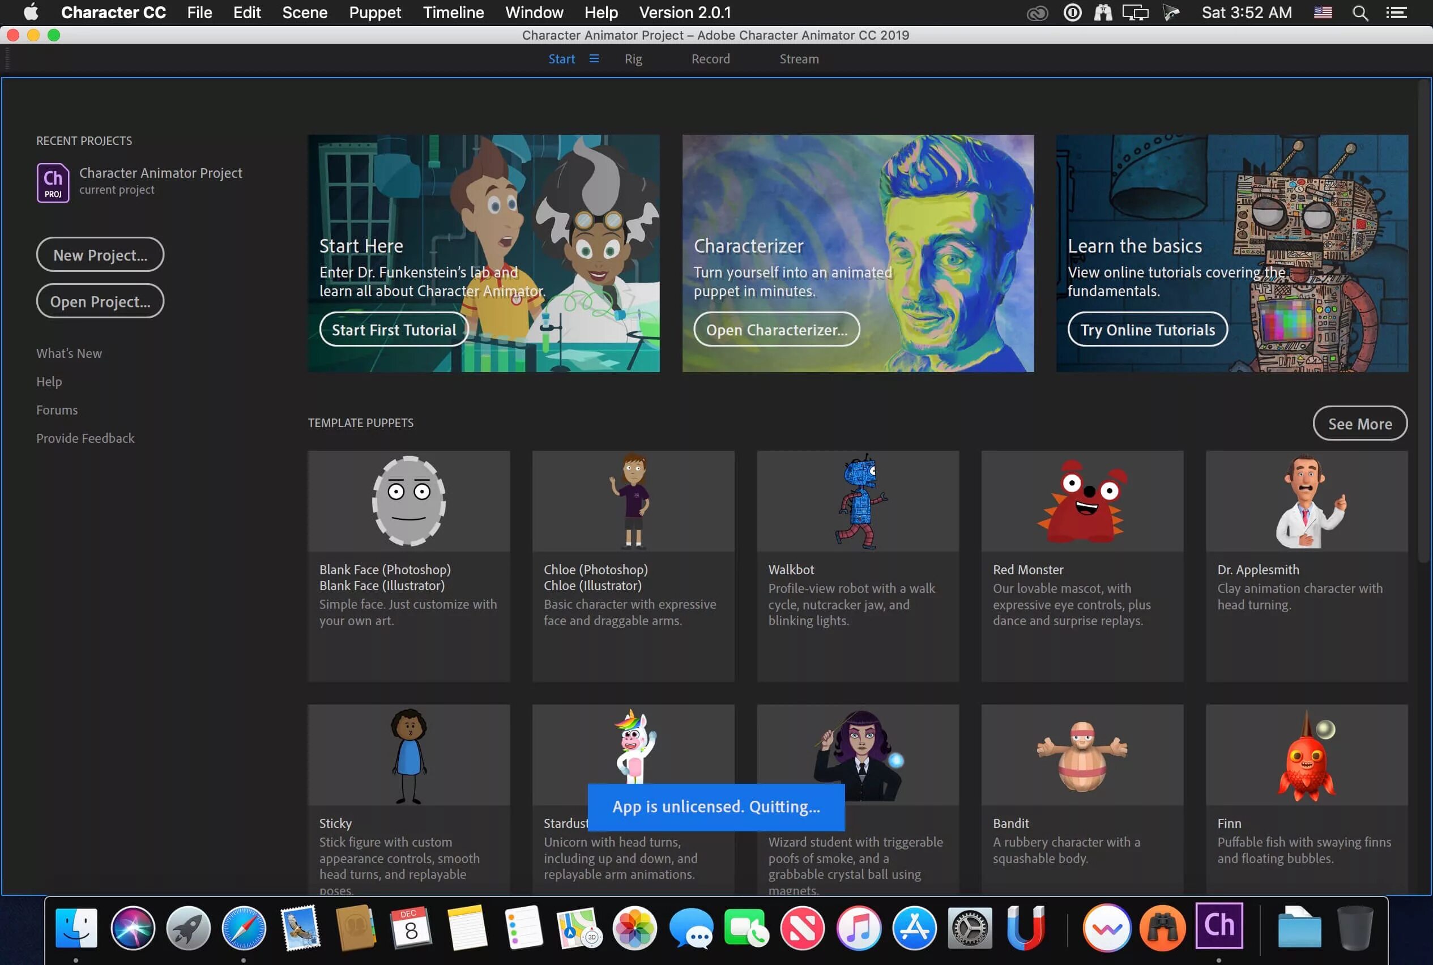Open the Provide Feedback link
Viewport: 1433px width, 965px height.
click(x=85, y=438)
